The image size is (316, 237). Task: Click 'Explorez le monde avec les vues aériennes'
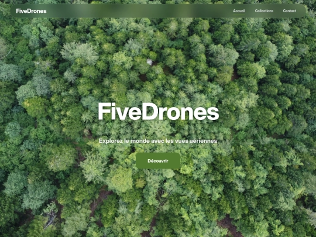pos(158,141)
